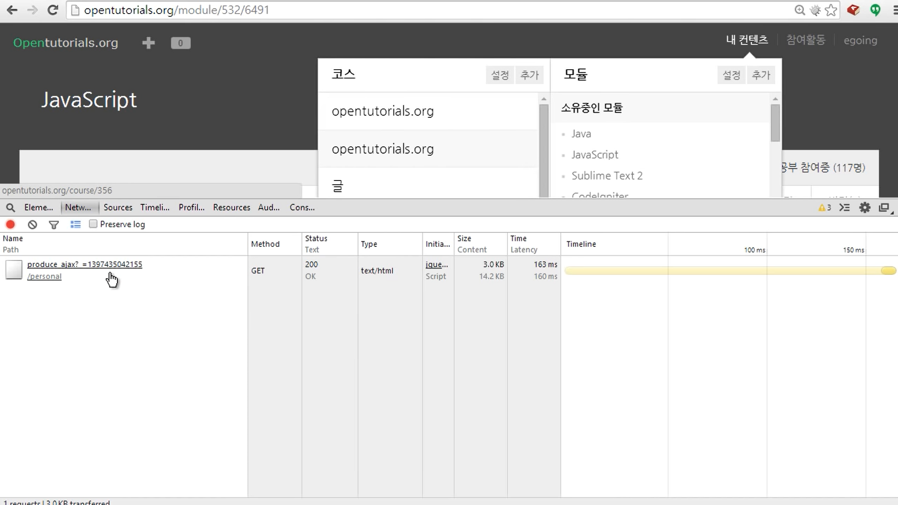Image resolution: width=898 pixels, height=505 pixels.
Task: Enable the Preserve log checkbox
Action: click(93, 224)
